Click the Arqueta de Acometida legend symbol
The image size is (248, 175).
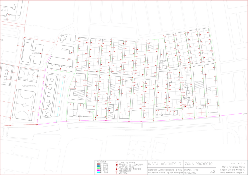117,164
